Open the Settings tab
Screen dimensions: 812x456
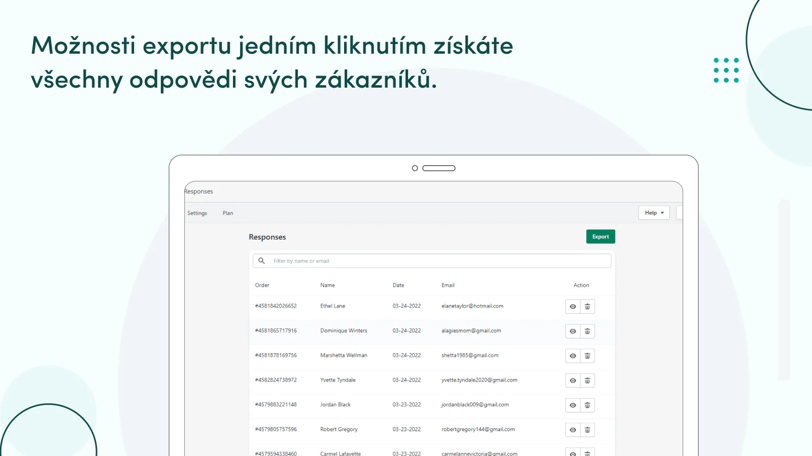click(x=197, y=213)
